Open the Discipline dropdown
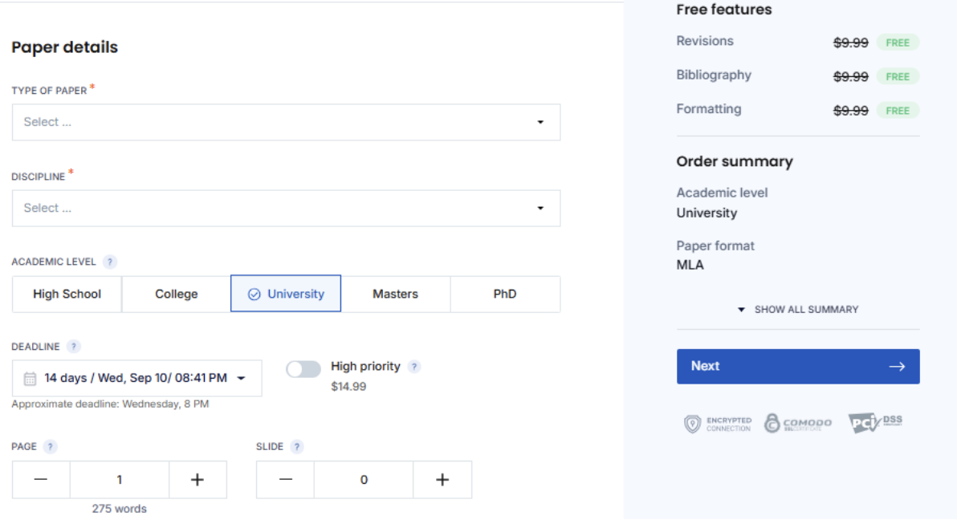This screenshot has width=957, height=528. pyautogui.click(x=286, y=208)
